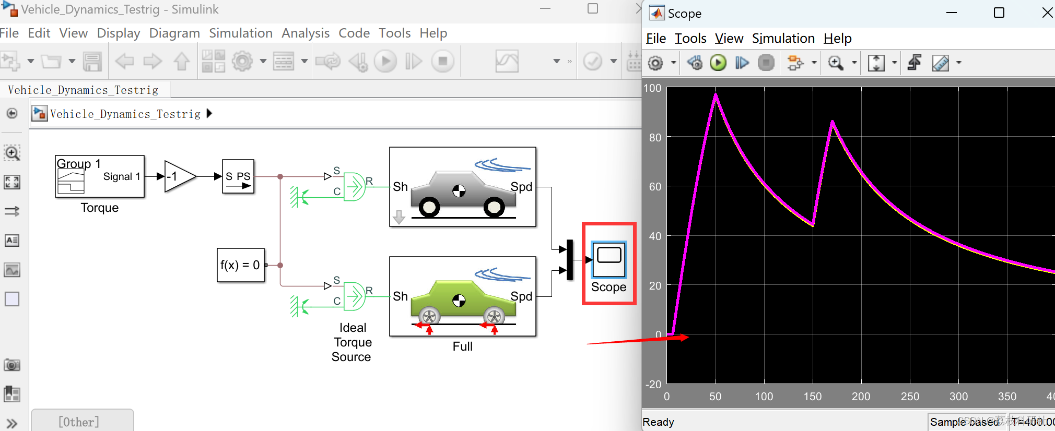Select the Area box palette icon

coord(12,299)
